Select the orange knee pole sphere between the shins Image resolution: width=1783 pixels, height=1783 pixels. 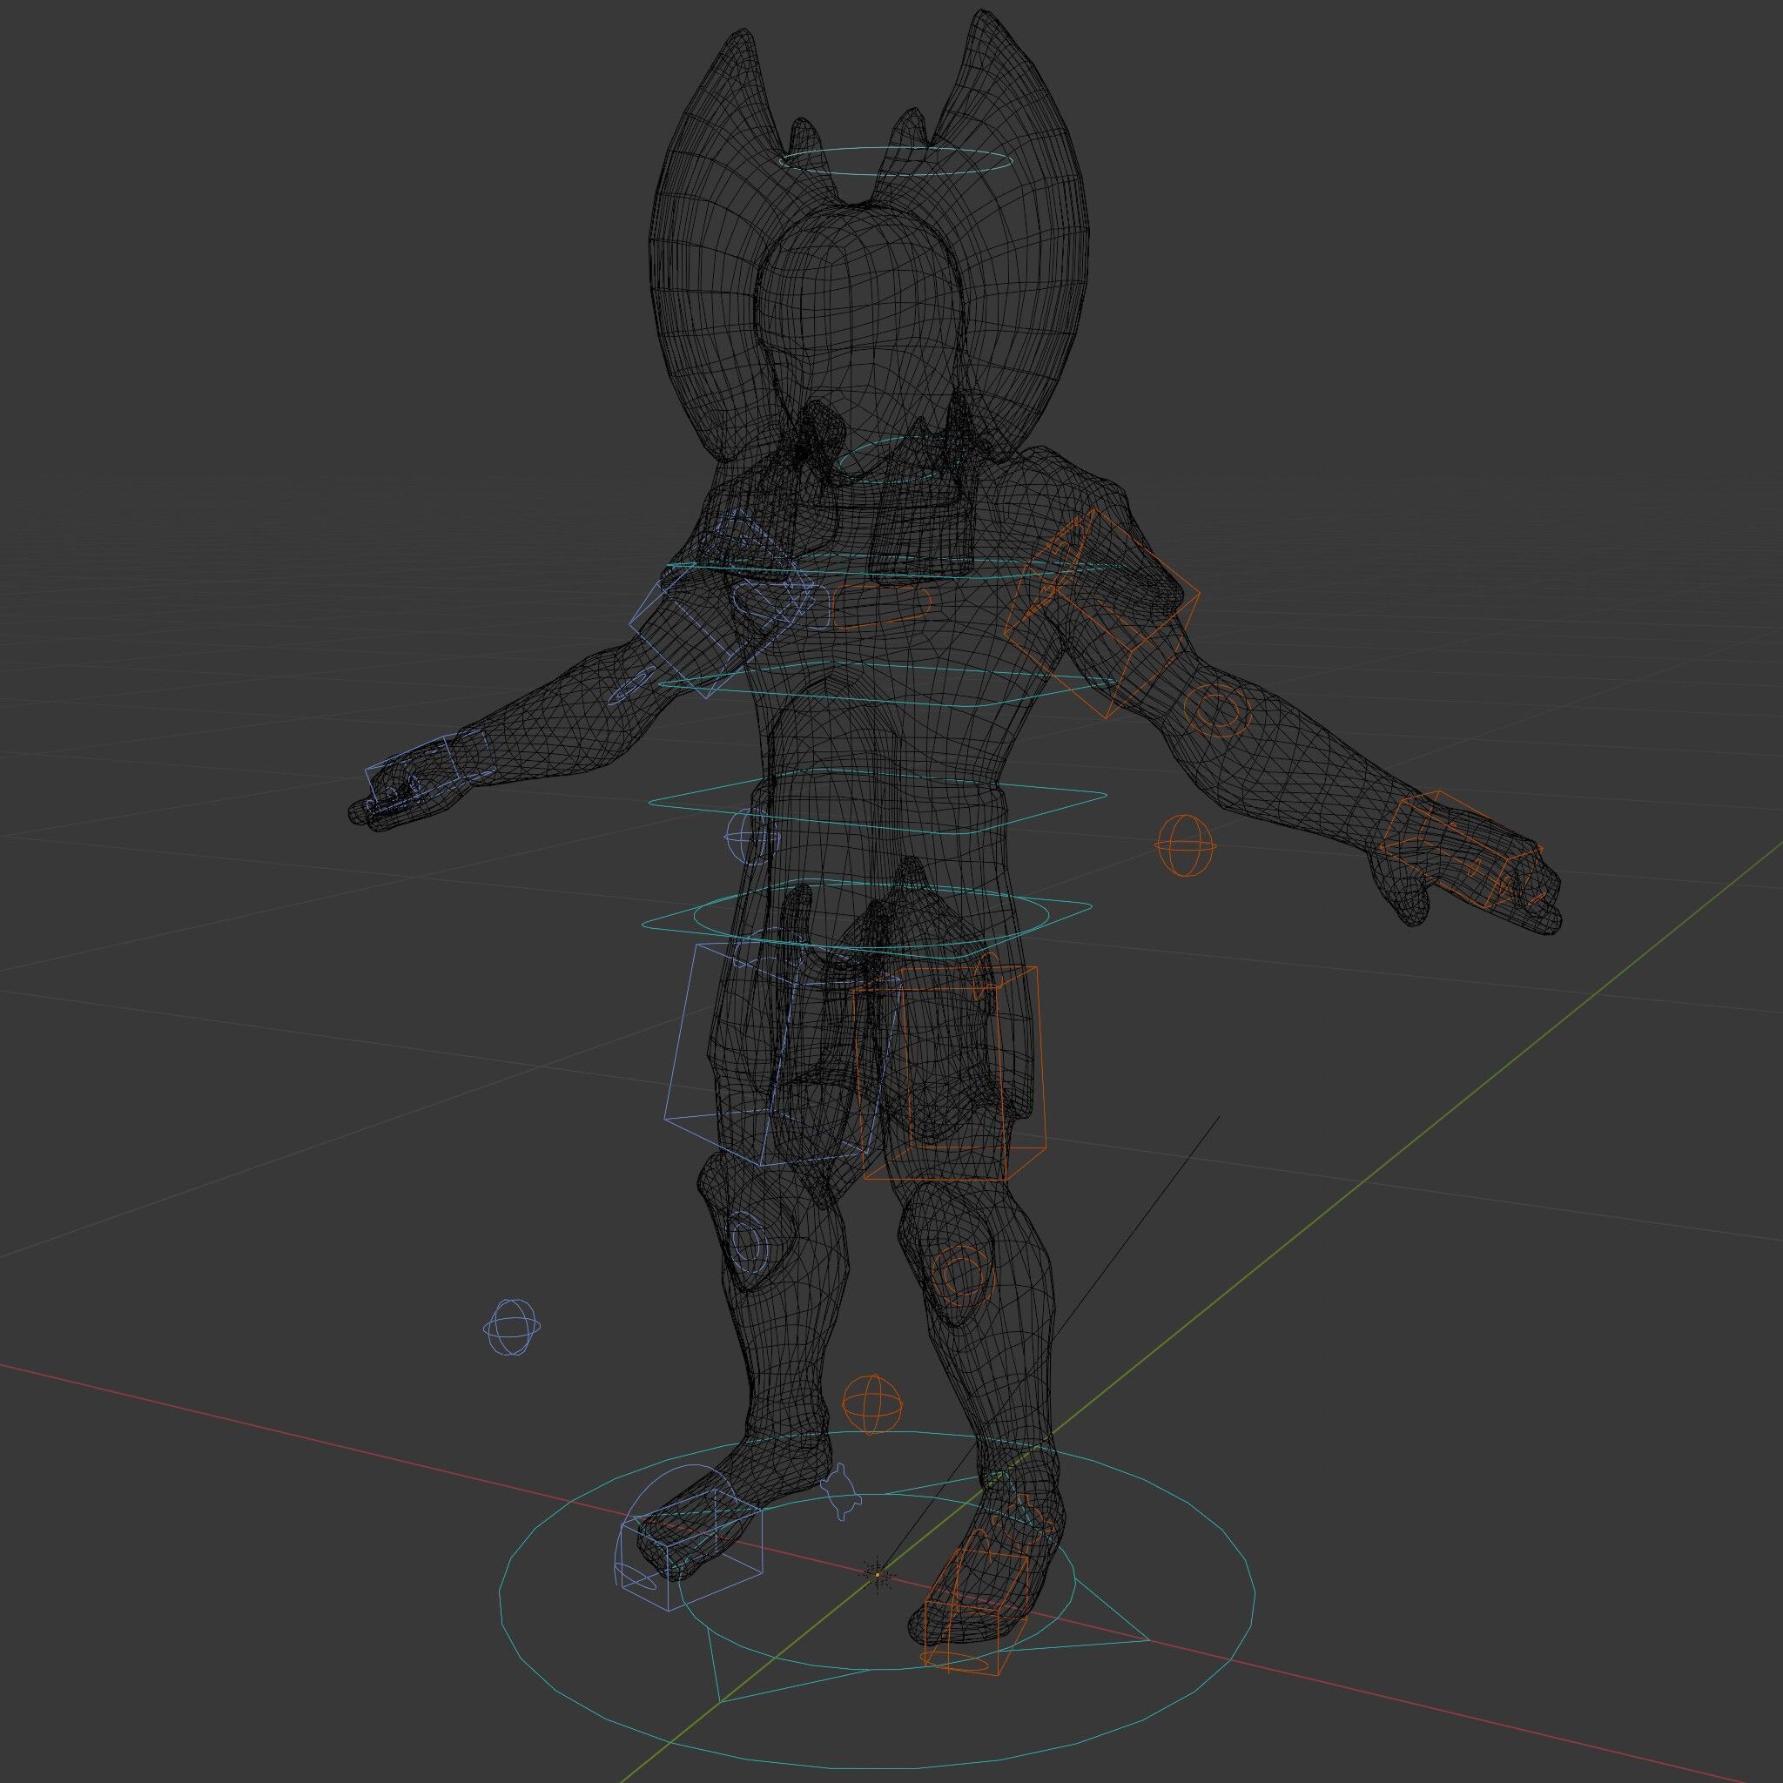click(872, 1403)
